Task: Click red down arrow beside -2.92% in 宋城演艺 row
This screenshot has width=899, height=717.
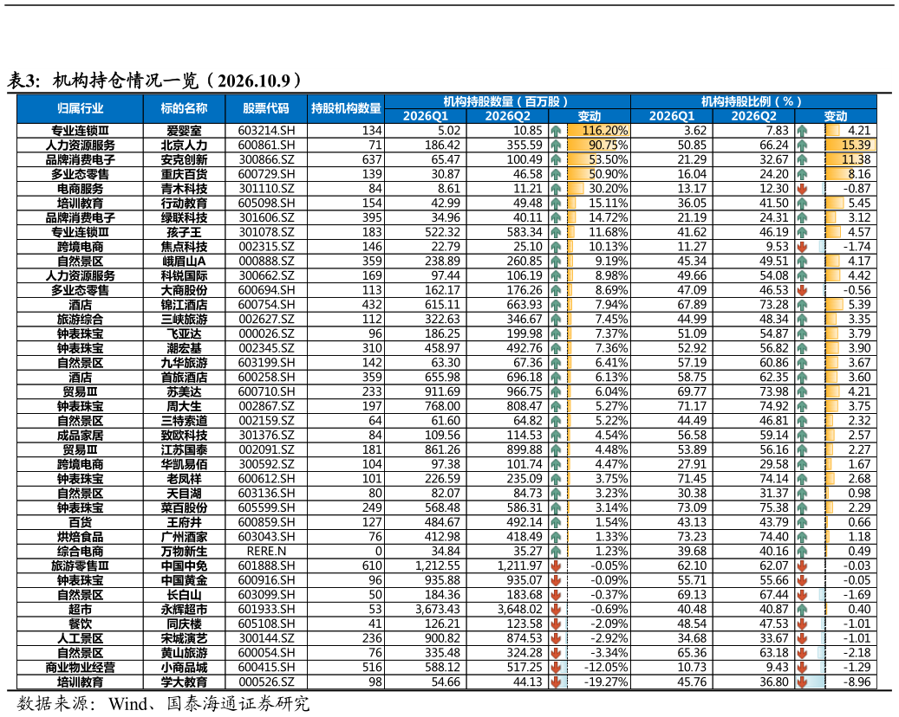Action: tap(556, 638)
